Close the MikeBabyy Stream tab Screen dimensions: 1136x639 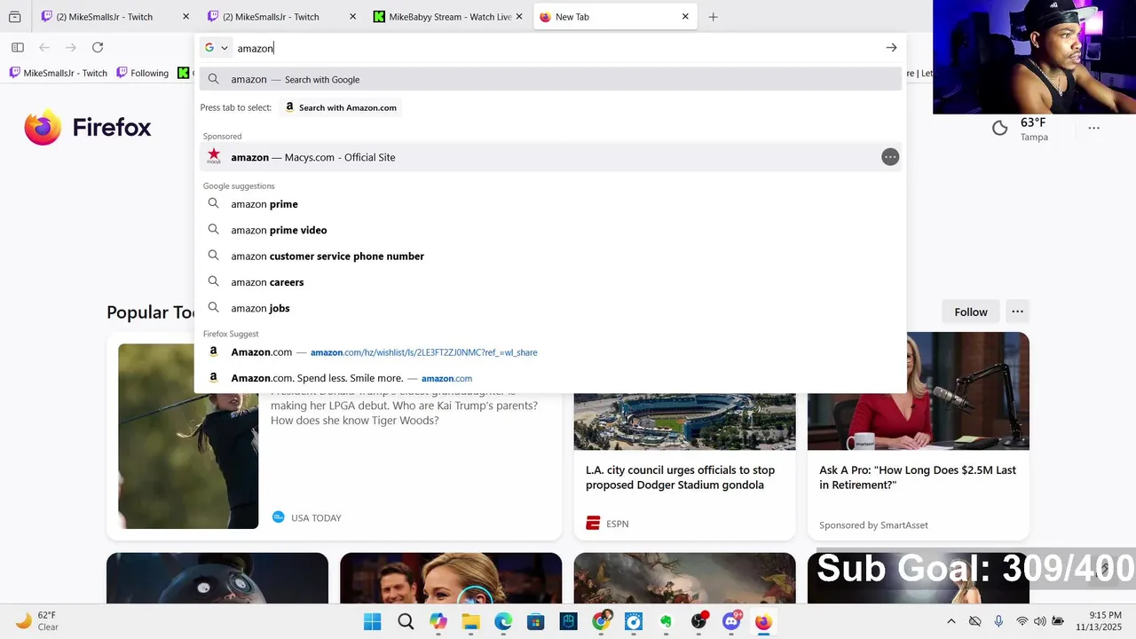click(519, 17)
